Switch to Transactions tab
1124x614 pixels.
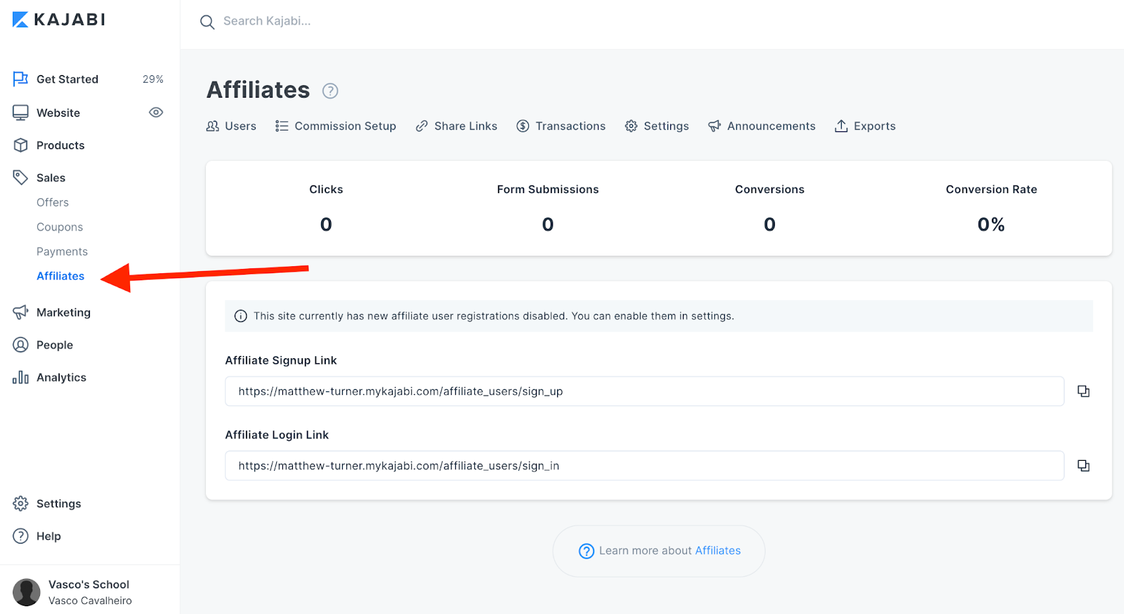point(570,126)
